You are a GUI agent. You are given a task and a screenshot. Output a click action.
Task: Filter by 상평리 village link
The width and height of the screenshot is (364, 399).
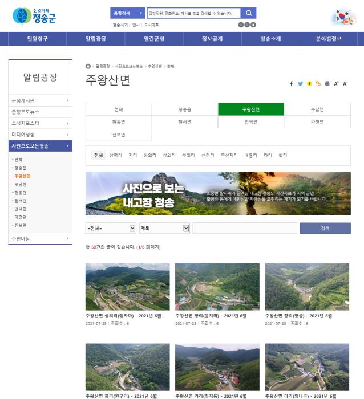(x=116, y=155)
